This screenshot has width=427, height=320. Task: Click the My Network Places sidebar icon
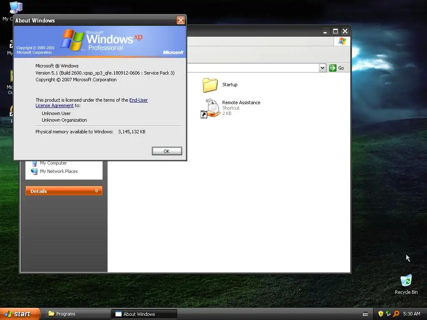pyautogui.click(x=34, y=171)
